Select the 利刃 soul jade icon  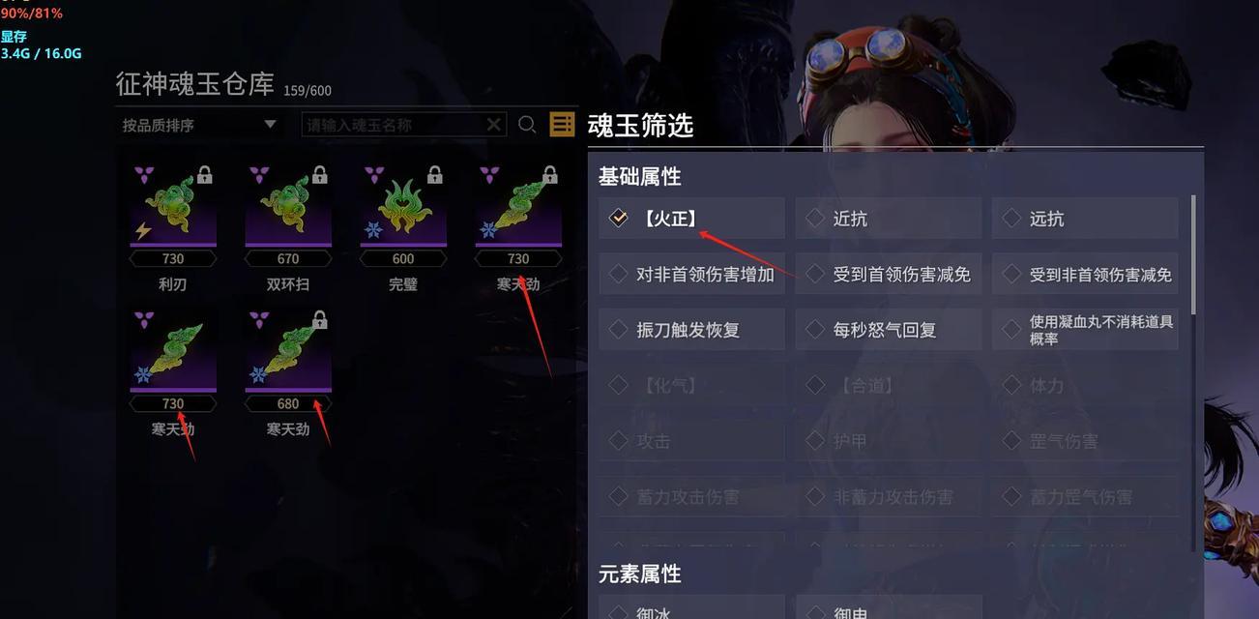click(x=173, y=204)
